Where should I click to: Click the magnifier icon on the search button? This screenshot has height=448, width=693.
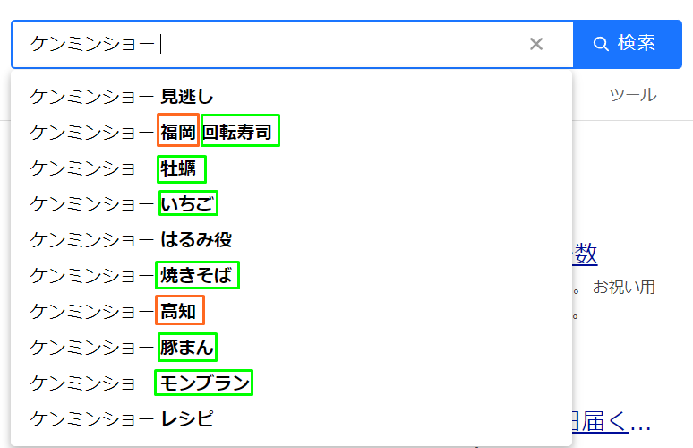[x=602, y=44]
